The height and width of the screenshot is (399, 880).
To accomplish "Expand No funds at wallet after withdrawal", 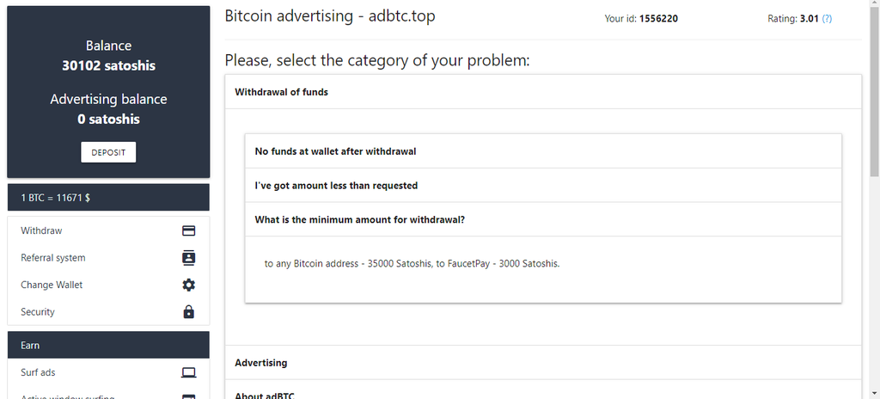I will tap(543, 151).
